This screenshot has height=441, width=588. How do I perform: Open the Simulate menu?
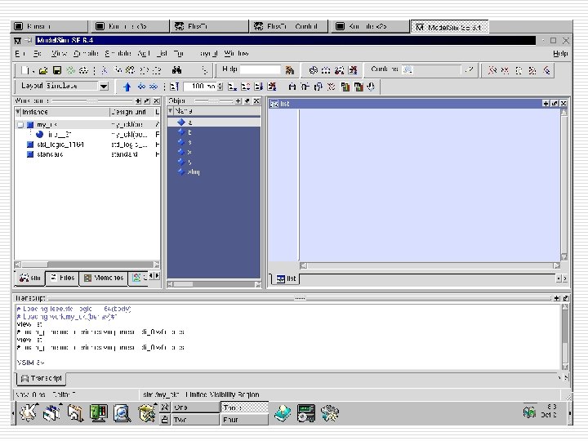(118, 54)
